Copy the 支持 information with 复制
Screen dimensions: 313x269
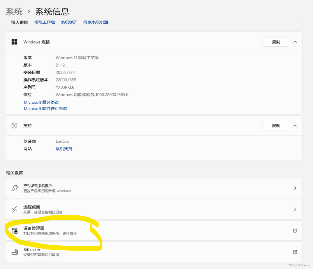(276, 126)
